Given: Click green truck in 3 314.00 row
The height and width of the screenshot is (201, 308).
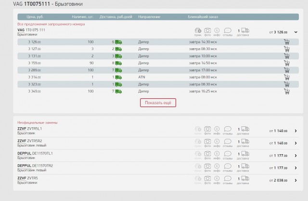Looking at the screenshot, I should click(118, 78).
